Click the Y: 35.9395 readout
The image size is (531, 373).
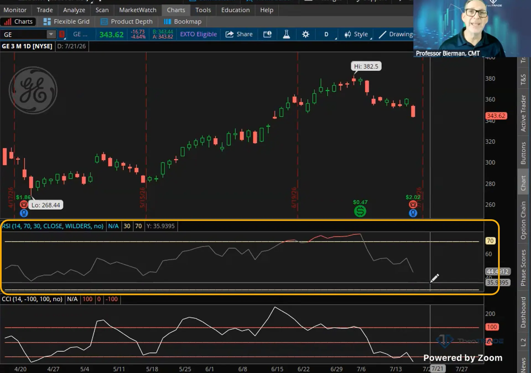(161, 226)
